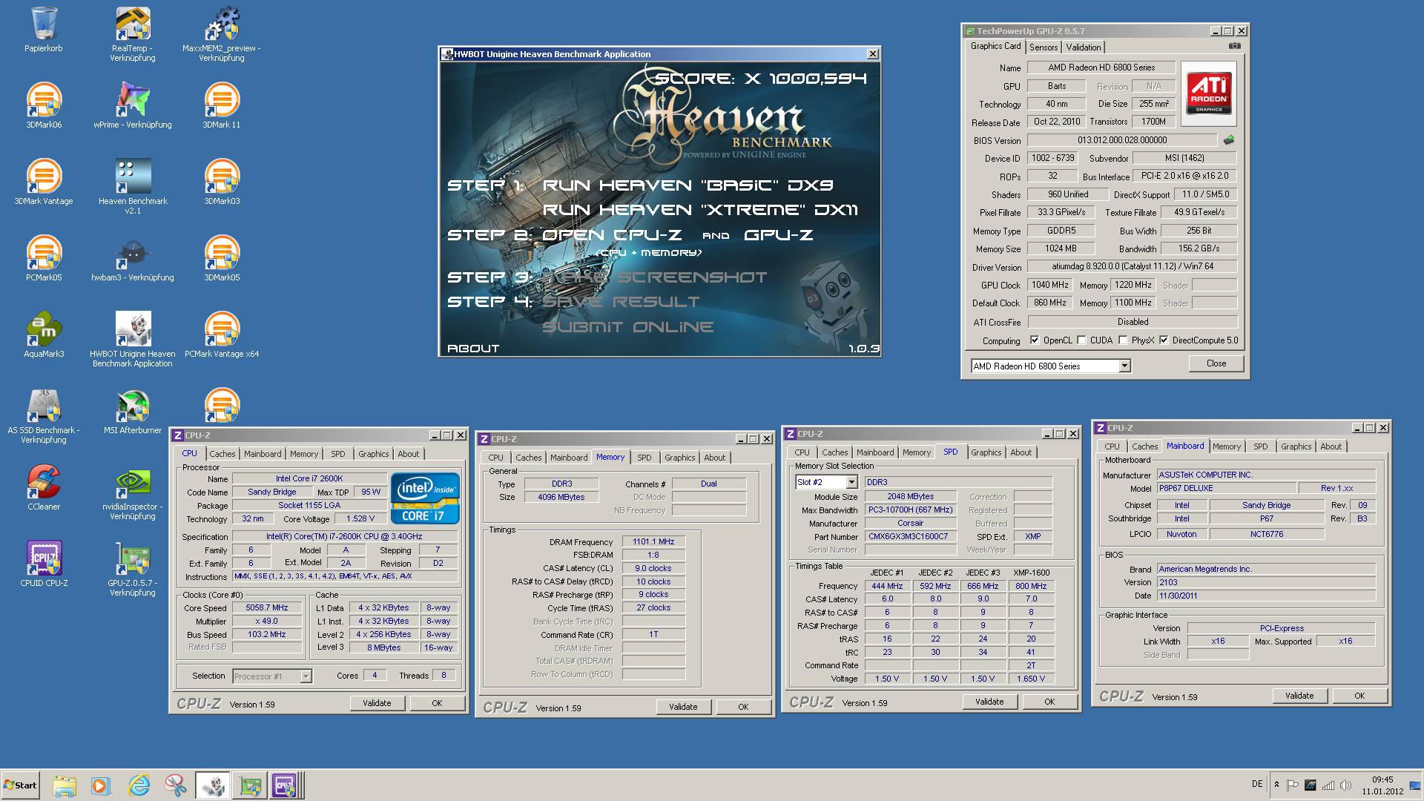This screenshot has width=1424, height=801.
Task: Toggle PhysX checkbox in GPU-Z
Action: pyautogui.click(x=1123, y=340)
